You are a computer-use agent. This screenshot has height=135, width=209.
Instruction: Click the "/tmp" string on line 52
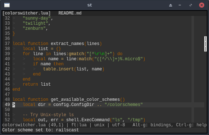(x=135, y=120)
